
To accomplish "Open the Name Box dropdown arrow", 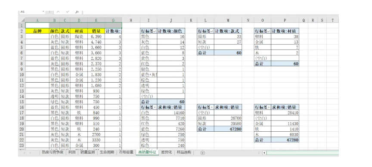I will (43, 12).
